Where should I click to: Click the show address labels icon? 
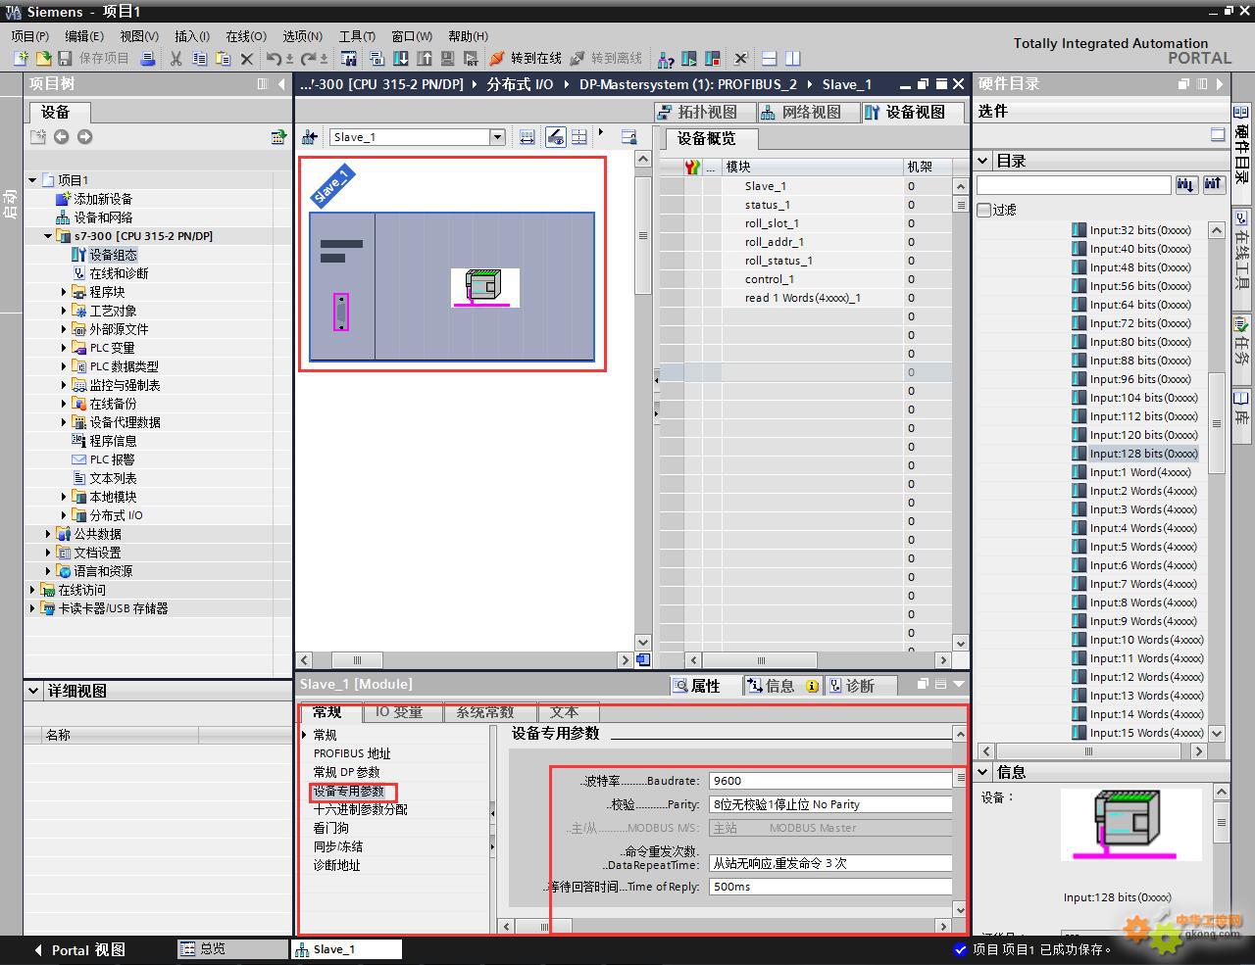(x=527, y=137)
